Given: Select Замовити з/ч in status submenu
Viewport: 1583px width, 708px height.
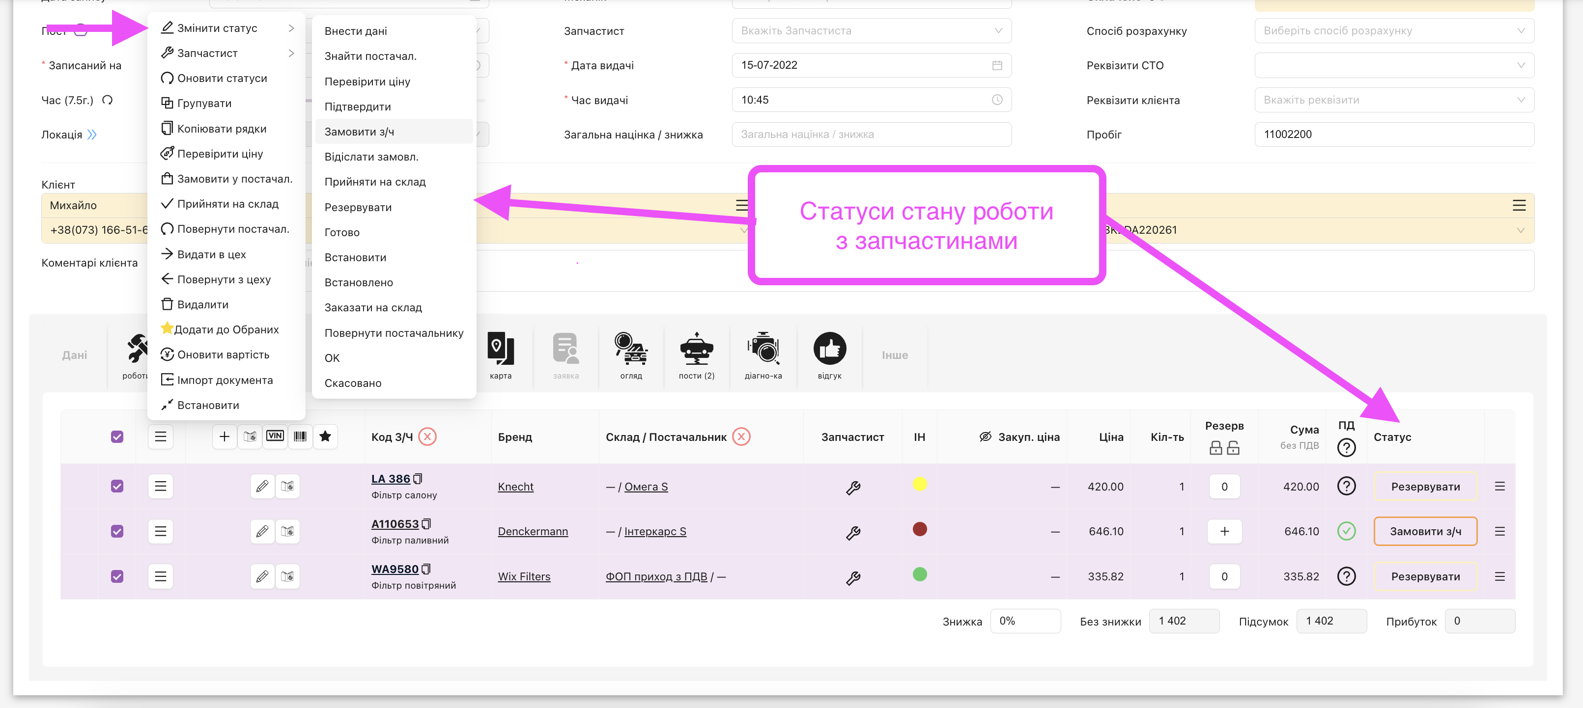Looking at the screenshot, I should pyautogui.click(x=360, y=132).
